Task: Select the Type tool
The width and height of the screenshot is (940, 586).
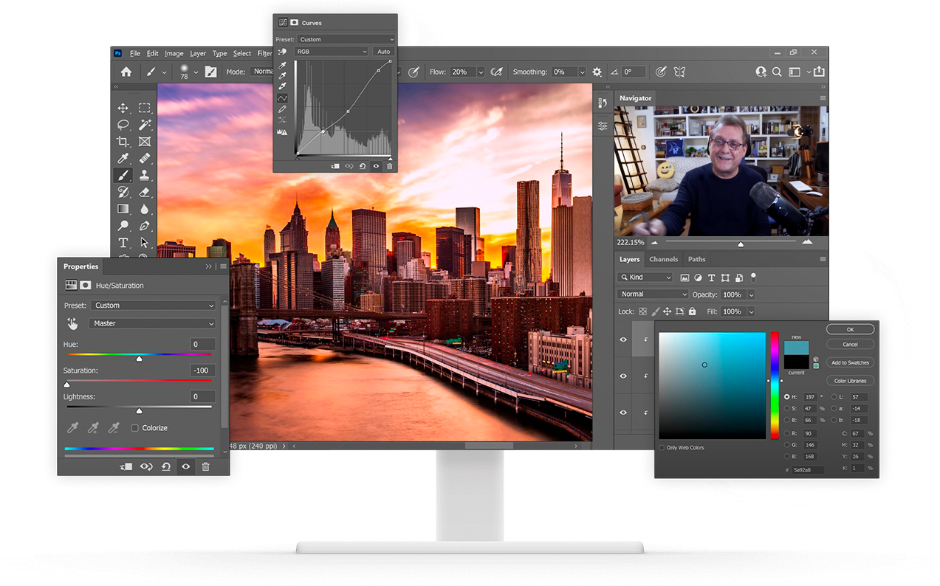Action: (x=123, y=243)
